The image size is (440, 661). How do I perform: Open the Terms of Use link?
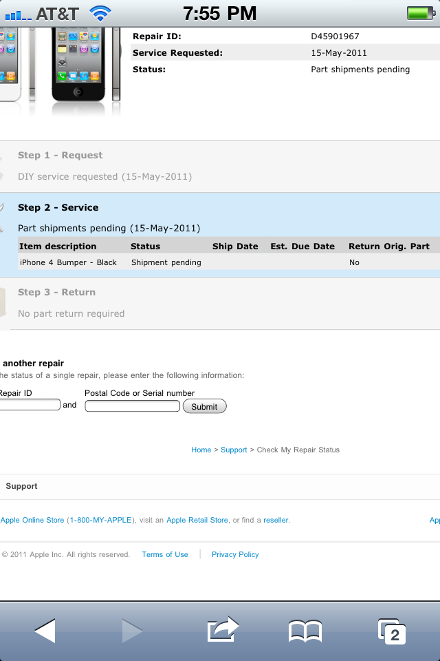[165, 554]
